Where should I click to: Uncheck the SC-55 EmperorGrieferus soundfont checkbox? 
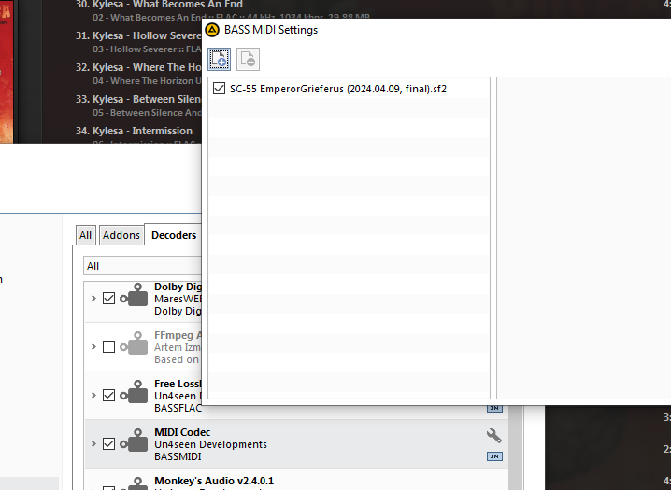219,89
